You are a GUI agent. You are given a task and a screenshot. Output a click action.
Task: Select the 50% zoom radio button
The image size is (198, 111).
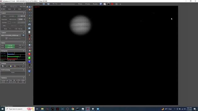(79, 4)
